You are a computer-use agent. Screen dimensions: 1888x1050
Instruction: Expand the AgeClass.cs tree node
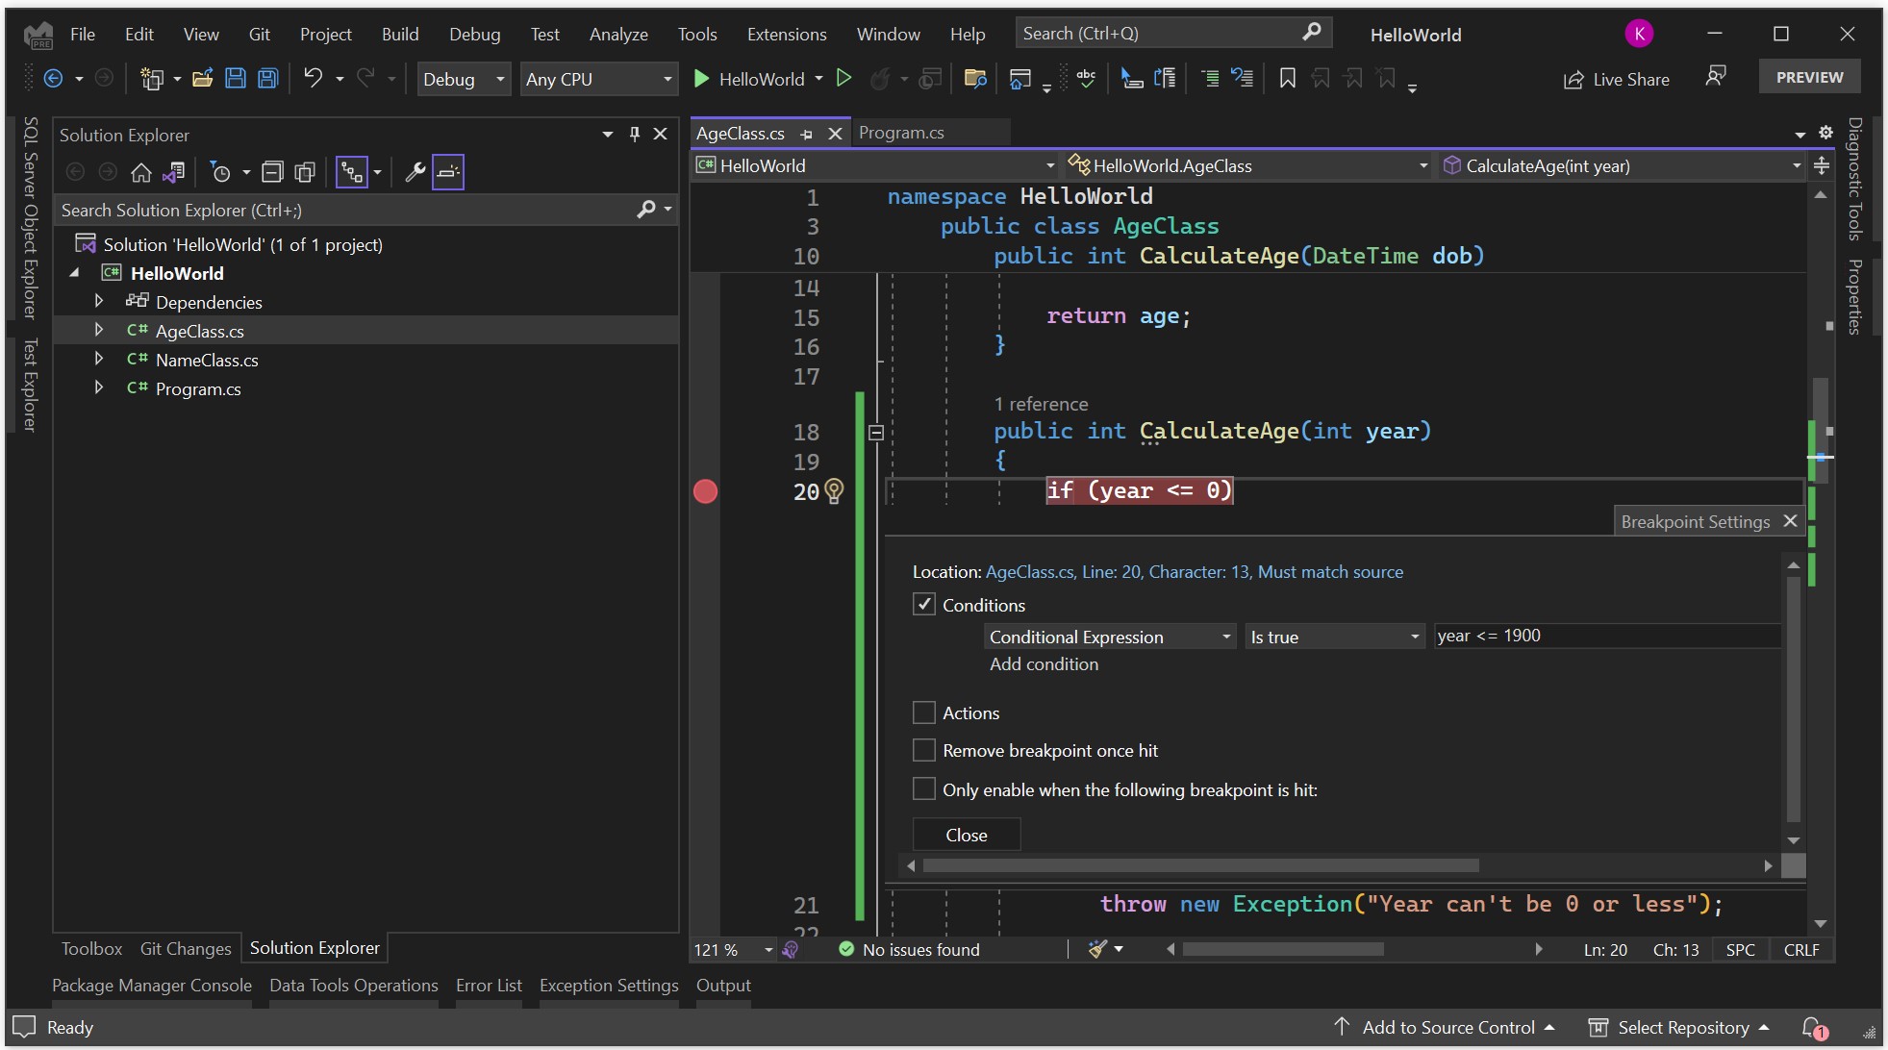[100, 331]
